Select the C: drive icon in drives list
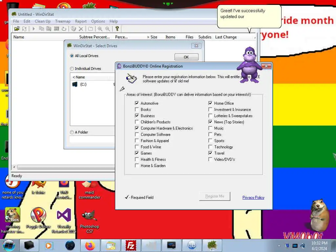Image resolution: width=336 pixels, height=252 pixels. click(x=75, y=84)
